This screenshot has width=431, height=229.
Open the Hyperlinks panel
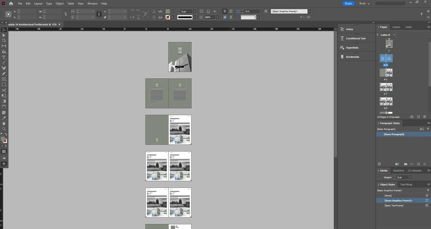[352, 48]
